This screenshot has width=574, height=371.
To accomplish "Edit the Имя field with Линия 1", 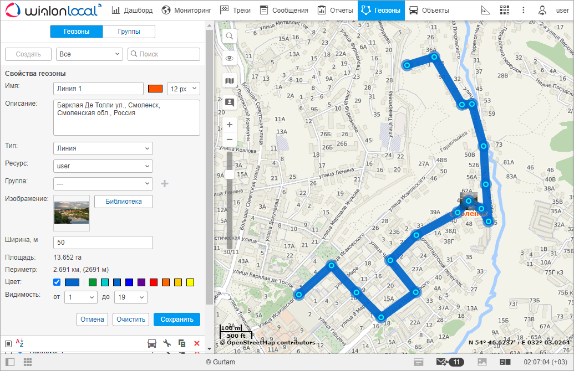I will [98, 89].
